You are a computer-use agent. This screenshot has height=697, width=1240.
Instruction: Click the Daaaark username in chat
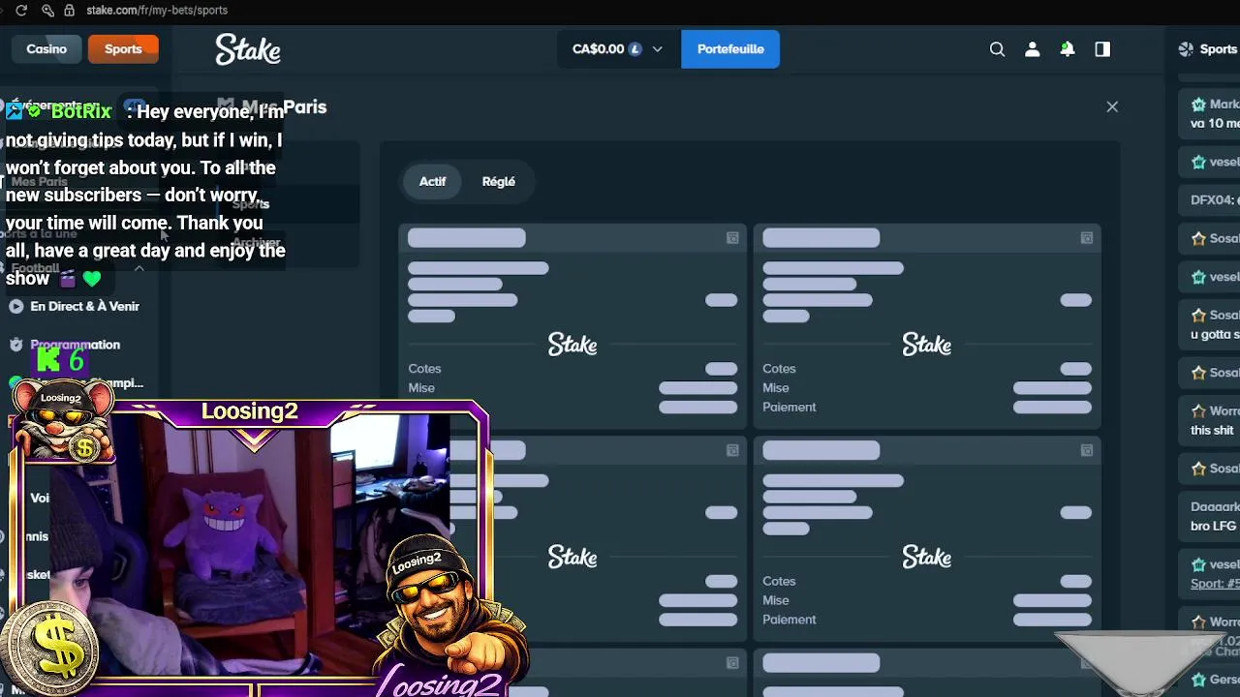(1215, 507)
